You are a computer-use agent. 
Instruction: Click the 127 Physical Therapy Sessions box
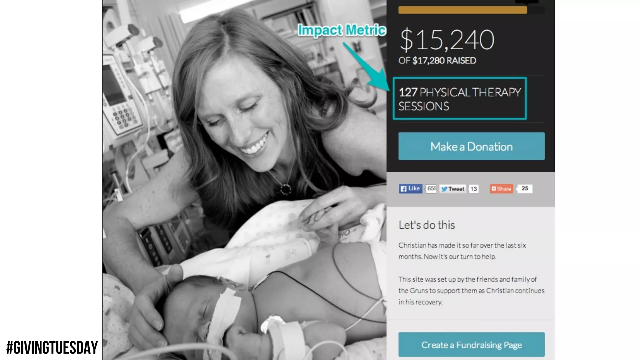tap(460, 98)
